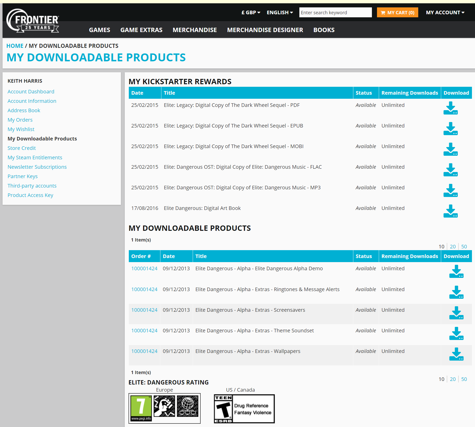
Task: Open My Steam Entitlements link
Action: pyautogui.click(x=35, y=158)
